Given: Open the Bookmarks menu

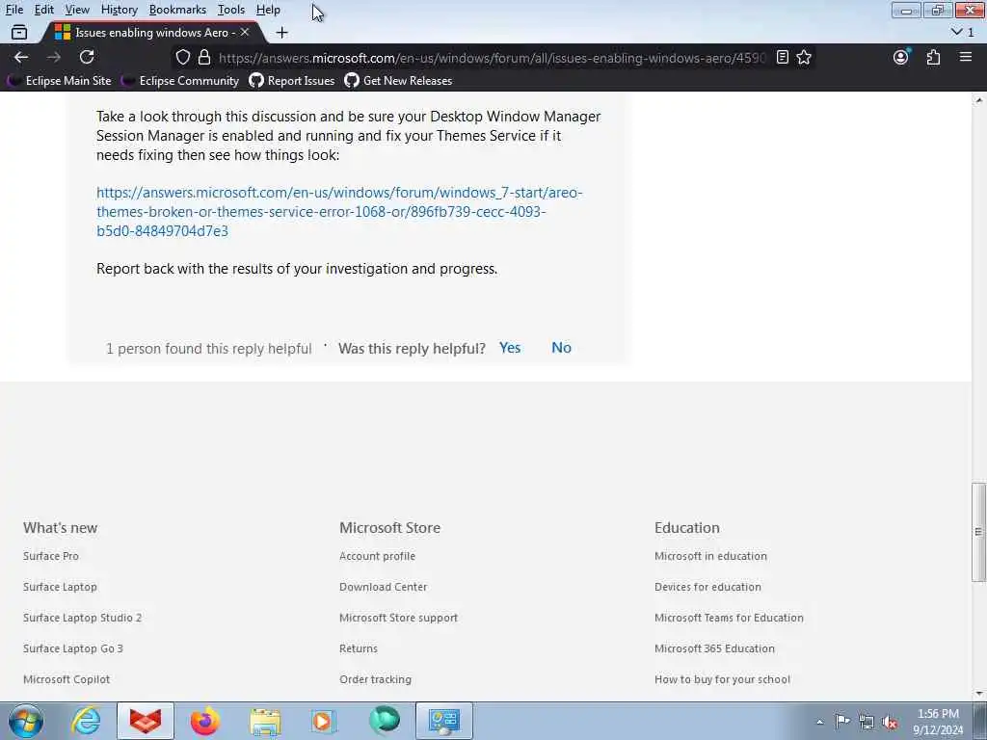Looking at the screenshot, I should [x=177, y=10].
